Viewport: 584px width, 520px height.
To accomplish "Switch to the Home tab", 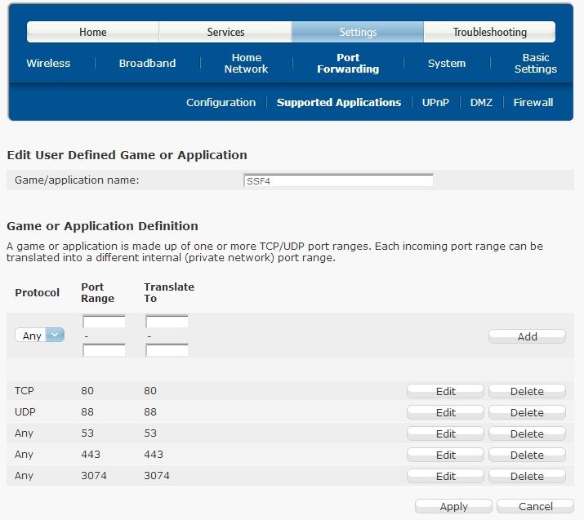I will [x=93, y=32].
